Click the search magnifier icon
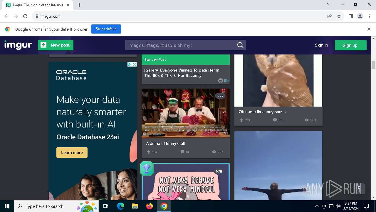Viewport: 376px width, 212px height. (240, 45)
